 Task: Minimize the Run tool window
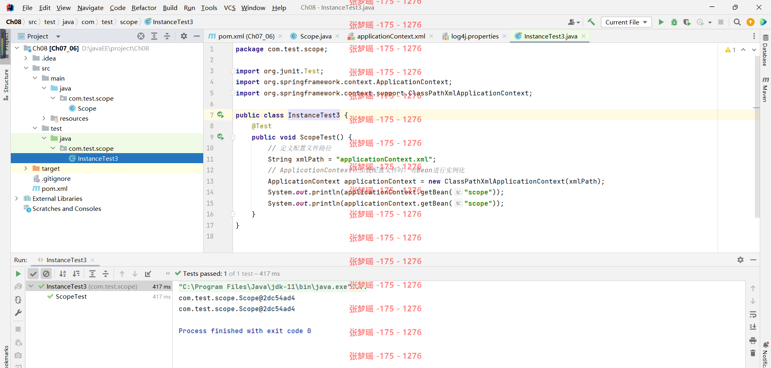point(753,260)
